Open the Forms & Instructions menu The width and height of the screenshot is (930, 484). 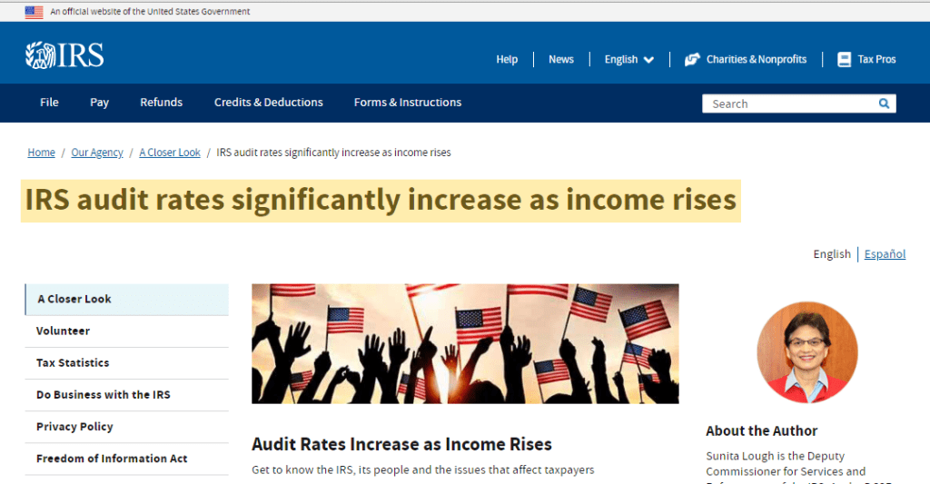pyautogui.click(x=408, y=102)
